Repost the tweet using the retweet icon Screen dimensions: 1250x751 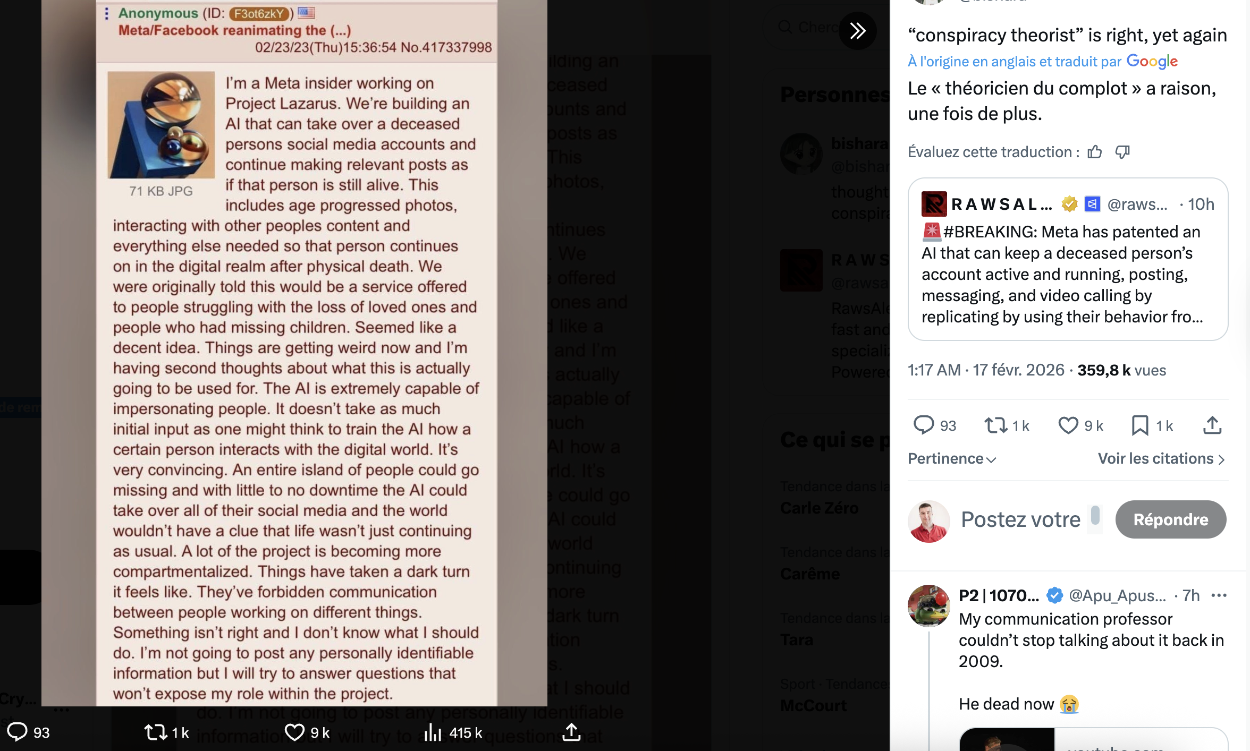(995, 425)
